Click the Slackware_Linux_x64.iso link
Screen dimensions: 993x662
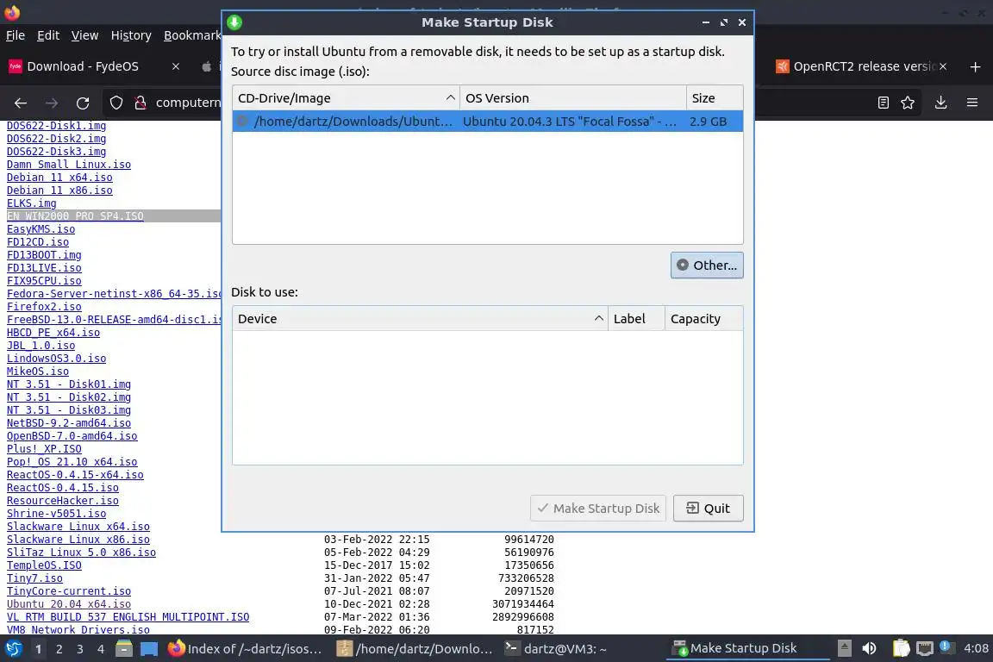pos(78,527)
